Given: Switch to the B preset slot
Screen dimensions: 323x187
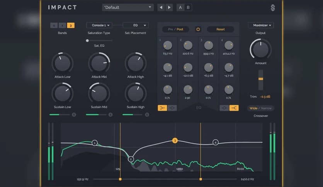Looking at the screenshot, I should (188, 7).
